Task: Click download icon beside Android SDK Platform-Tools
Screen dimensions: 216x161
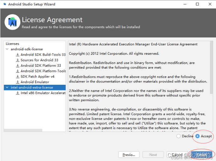Action: (x=17, y=71)
